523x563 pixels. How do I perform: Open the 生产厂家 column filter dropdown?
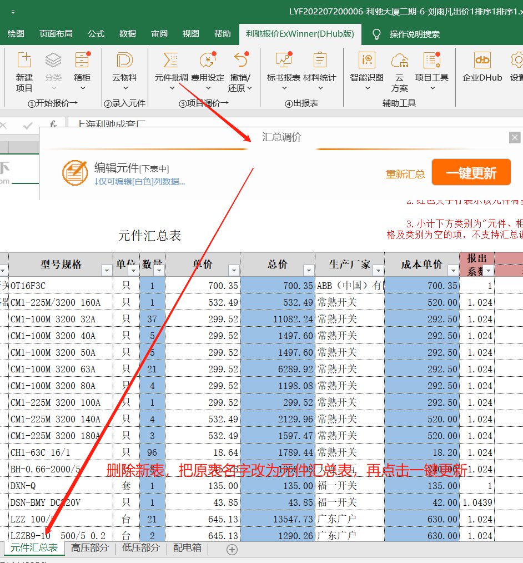[x=378, y=270]
